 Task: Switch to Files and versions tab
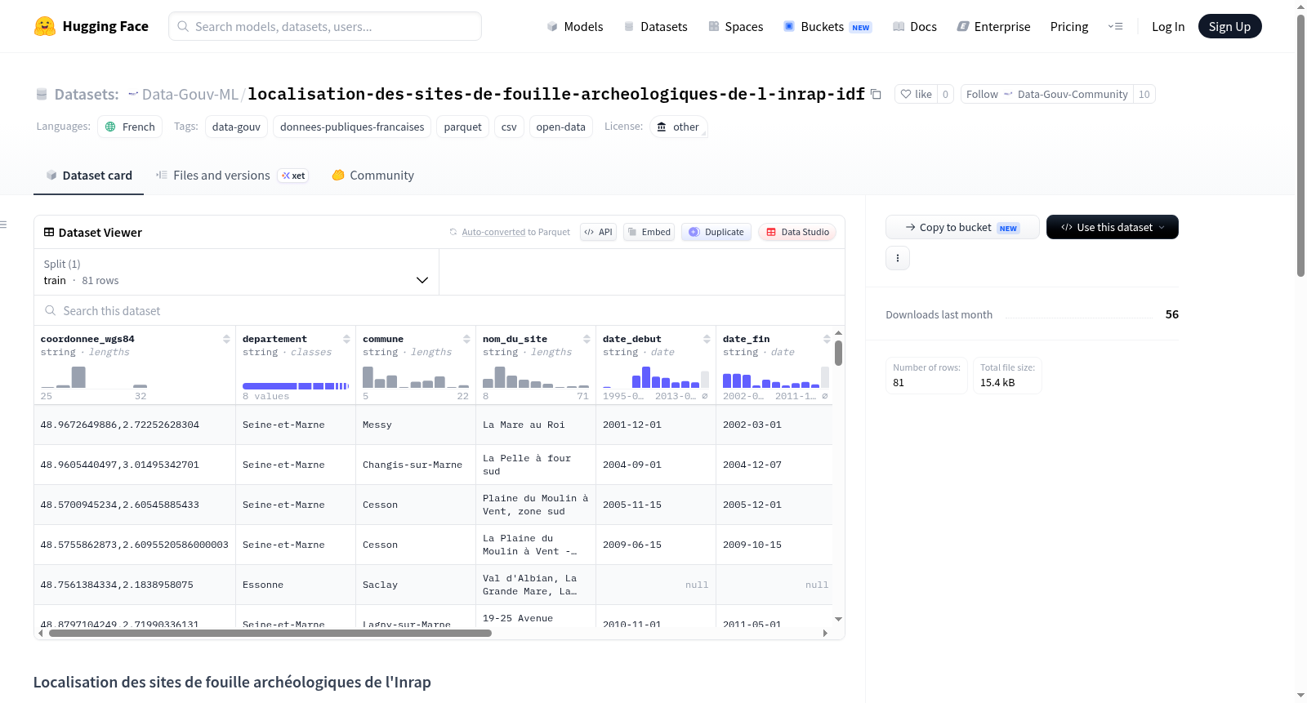tap(232, 176)
